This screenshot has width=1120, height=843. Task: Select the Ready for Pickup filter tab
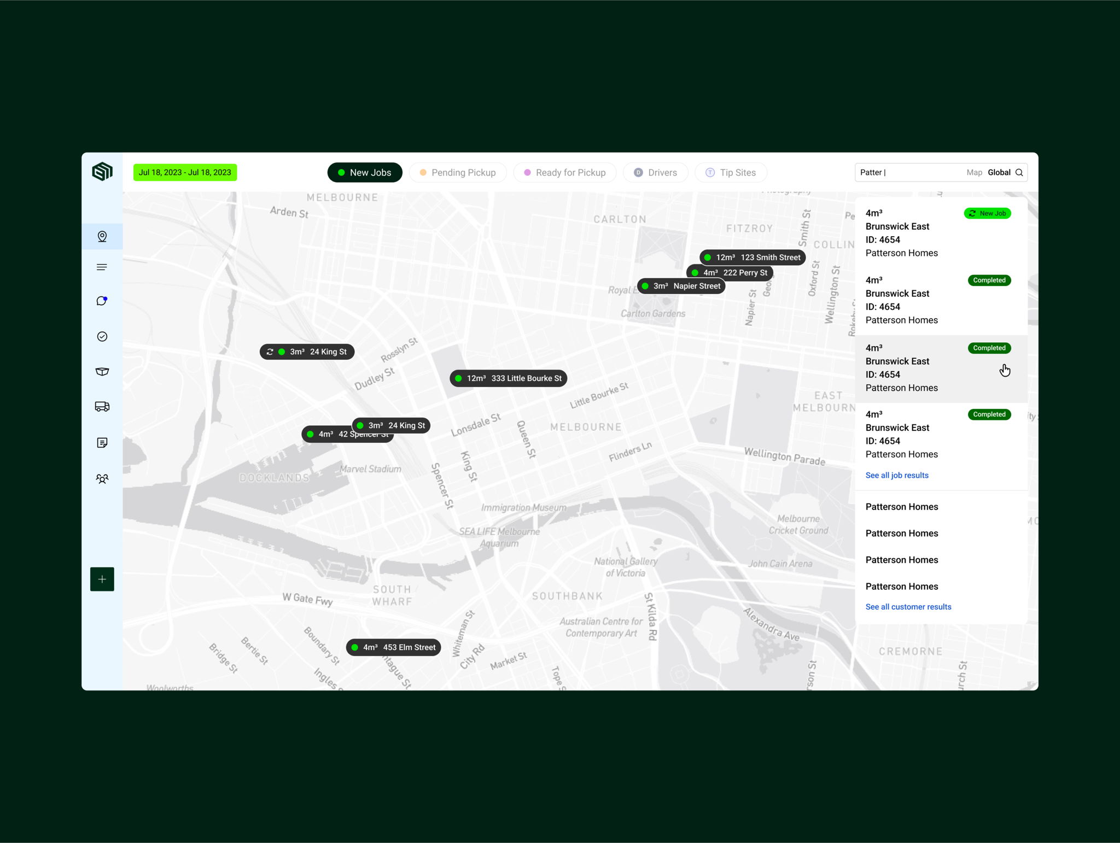point(565,173)
